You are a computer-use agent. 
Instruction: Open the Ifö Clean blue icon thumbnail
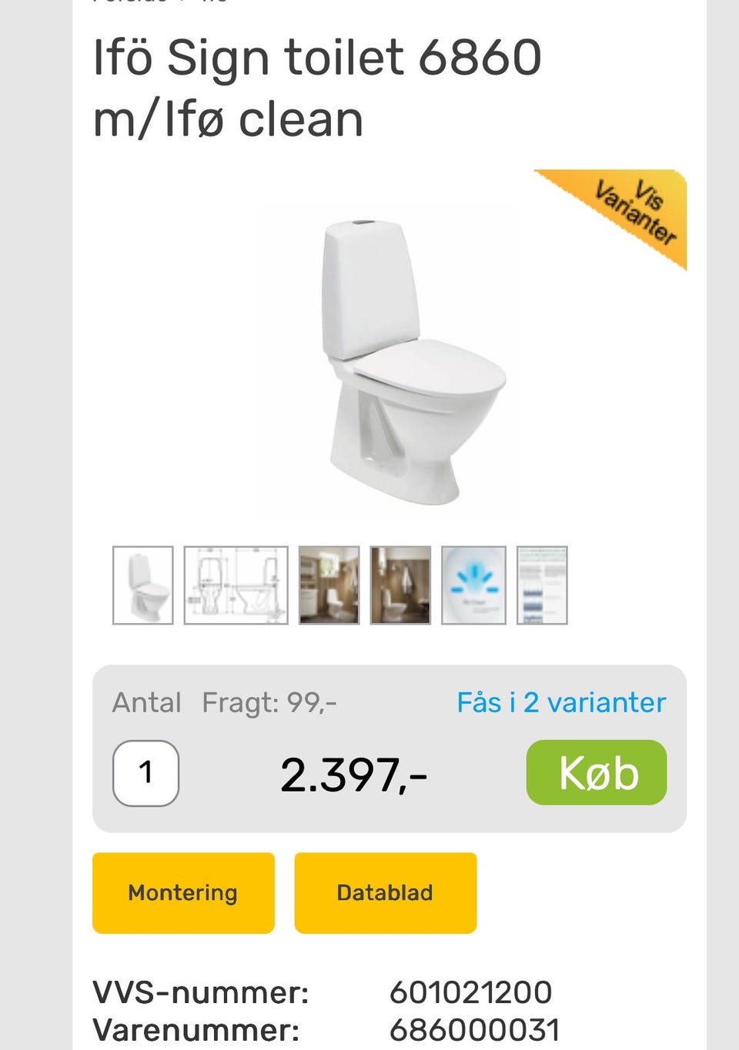tap(473, 585)
